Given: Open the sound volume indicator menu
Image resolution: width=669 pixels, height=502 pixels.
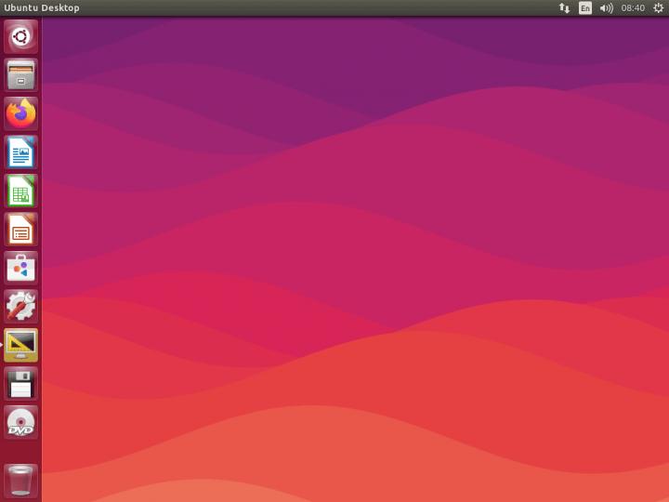Looking at the screenshot, I should click(606, 7).
